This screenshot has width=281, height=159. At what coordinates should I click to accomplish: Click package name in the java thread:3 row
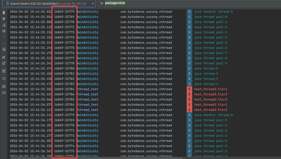[x=146, y=84]
